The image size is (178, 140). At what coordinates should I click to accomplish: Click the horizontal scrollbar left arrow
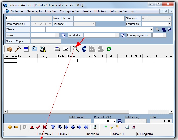[x=6, y=112]
